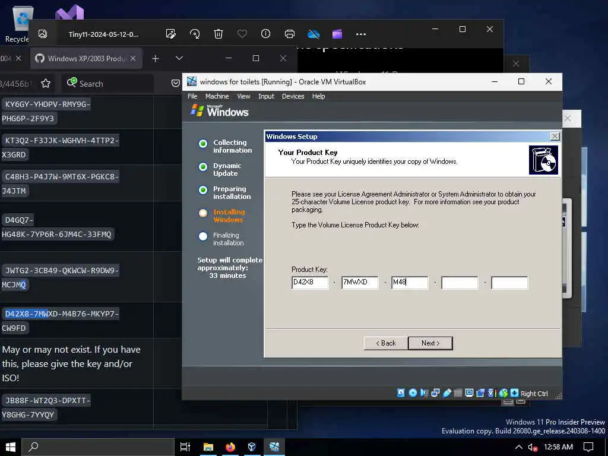Open the USB devices indicator in VirtualBox
The image size is (608, 456).
click(446, 393)
